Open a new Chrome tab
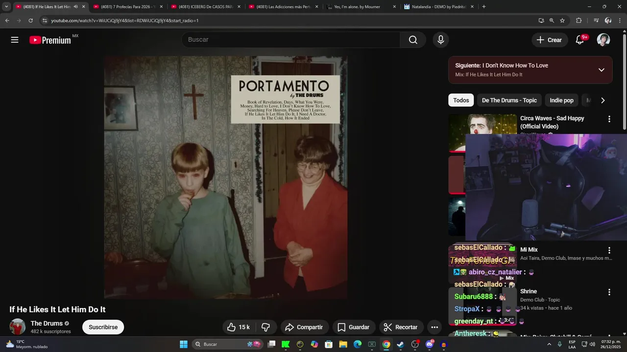 (484, 7)
